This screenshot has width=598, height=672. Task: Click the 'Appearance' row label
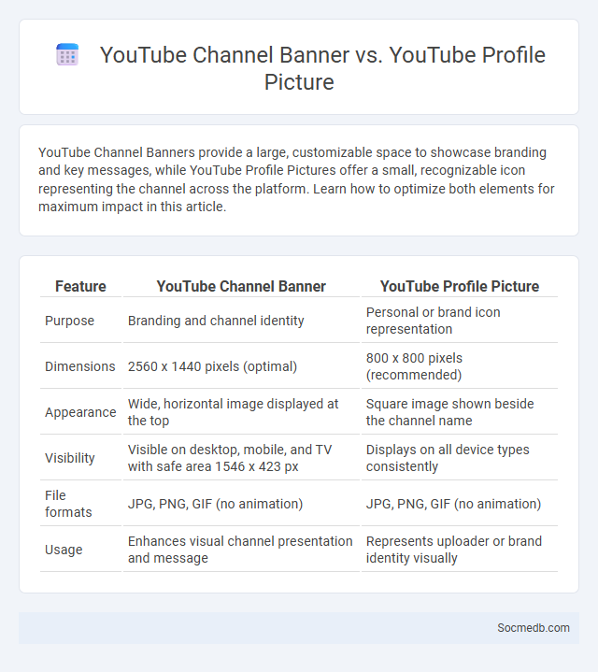coord(80,412)
